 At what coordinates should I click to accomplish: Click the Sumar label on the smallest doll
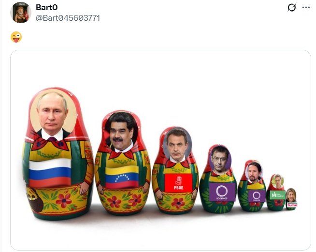[x=292, y=205]
